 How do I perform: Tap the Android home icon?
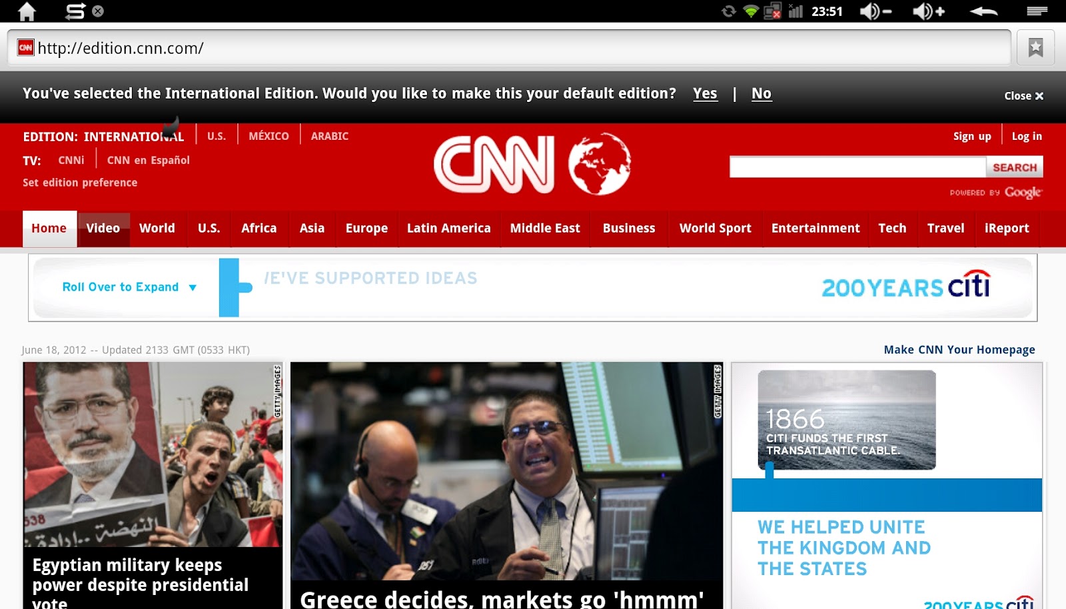[x=27, y=11]
